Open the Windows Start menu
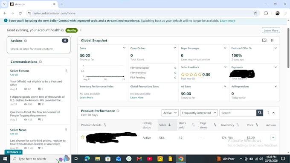290x163 pixels. point(5,159)
